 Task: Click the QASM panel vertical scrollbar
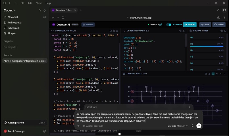186,40
